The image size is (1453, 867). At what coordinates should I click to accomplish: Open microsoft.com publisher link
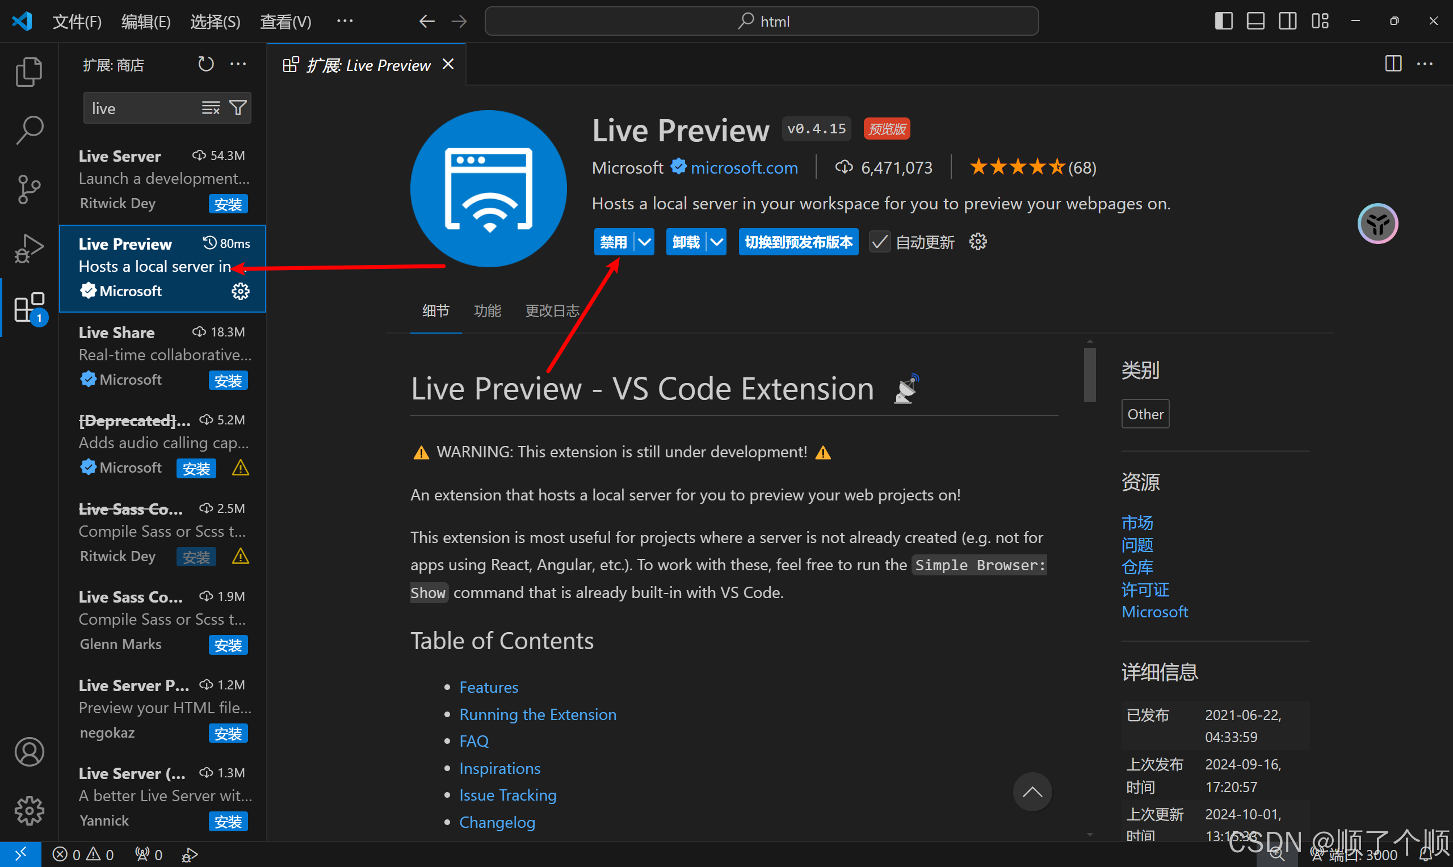pyautogui.click(x=744, y=169)
